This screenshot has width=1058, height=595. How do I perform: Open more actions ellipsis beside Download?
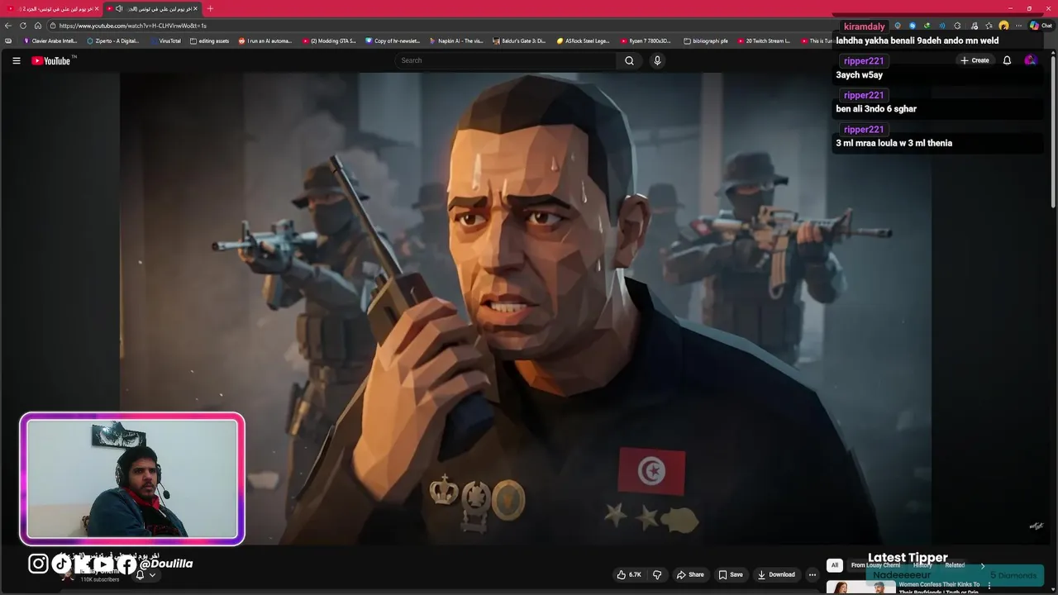813,574
